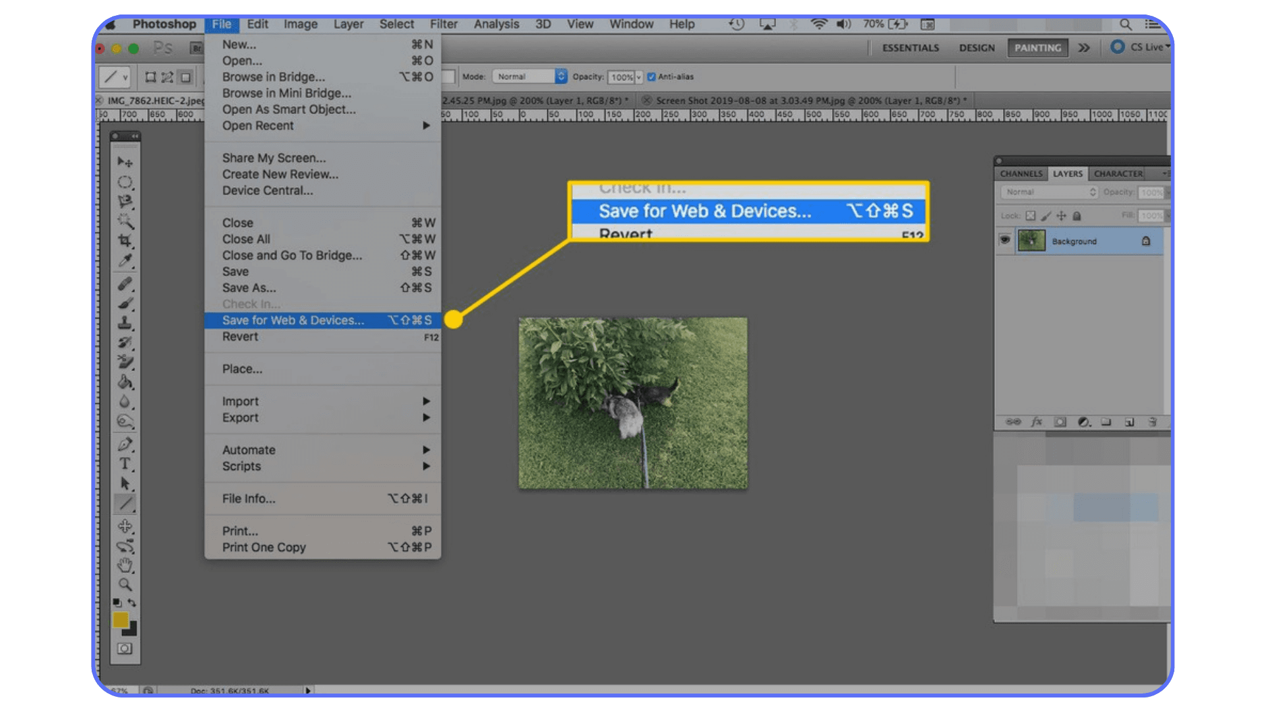This screenshot has height=712, width=1266.
Task: Choose Place from File menu
Action: 323,369
